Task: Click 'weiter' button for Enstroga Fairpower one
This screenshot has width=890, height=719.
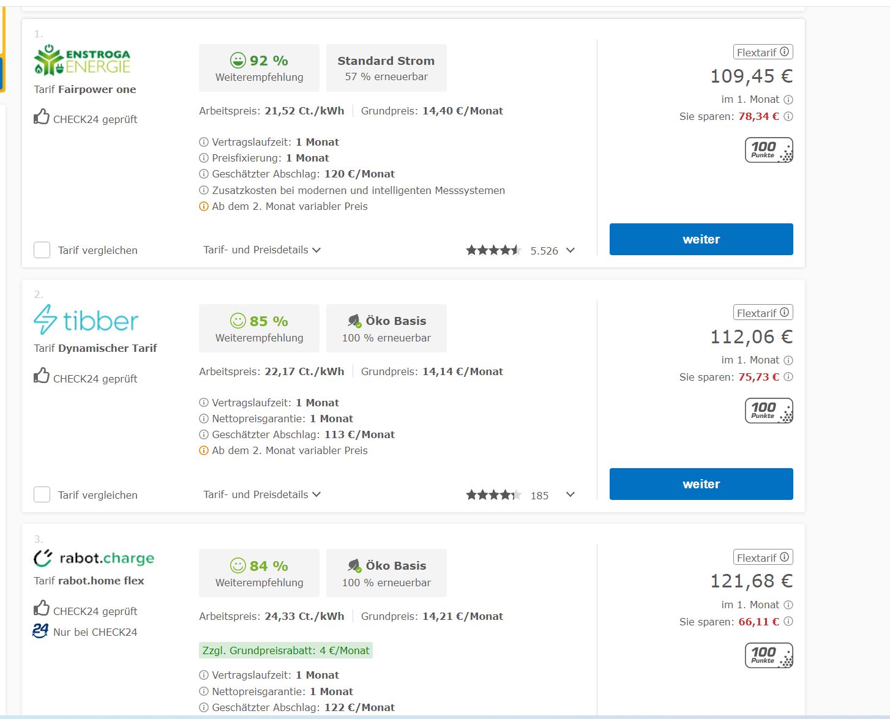Action: [701, 239]
